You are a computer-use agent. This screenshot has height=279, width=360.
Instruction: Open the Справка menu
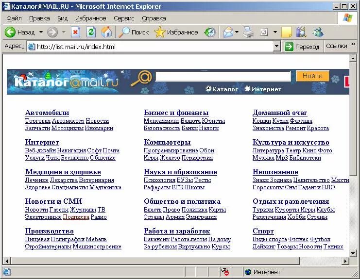coord(154,18)
